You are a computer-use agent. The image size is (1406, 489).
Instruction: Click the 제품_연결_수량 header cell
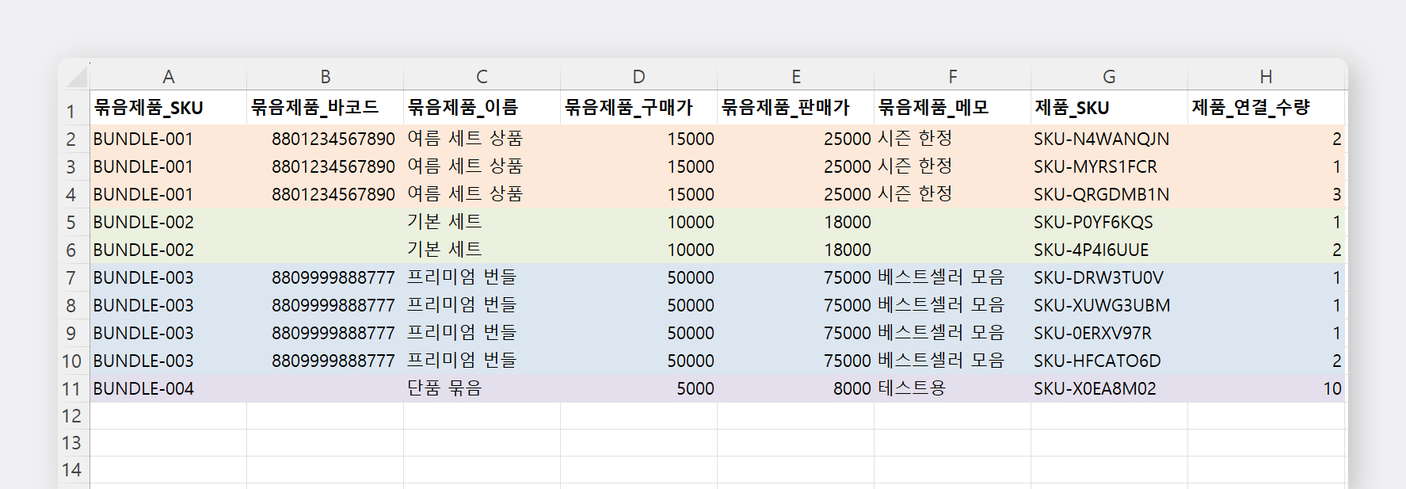coord(1266,108)
